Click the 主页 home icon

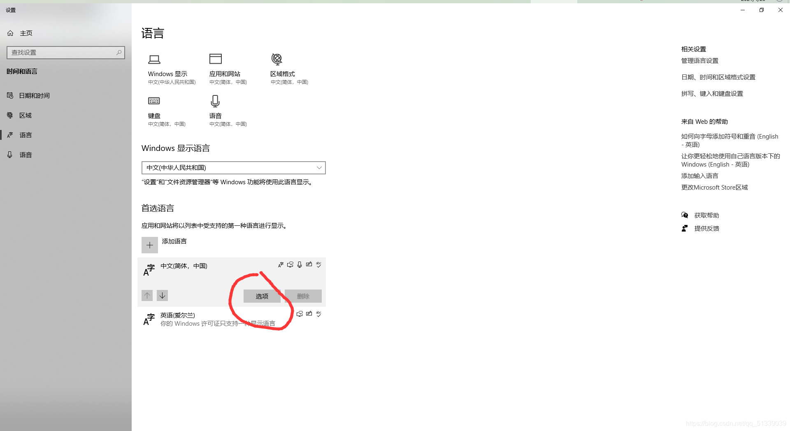[x=10, y=33]
